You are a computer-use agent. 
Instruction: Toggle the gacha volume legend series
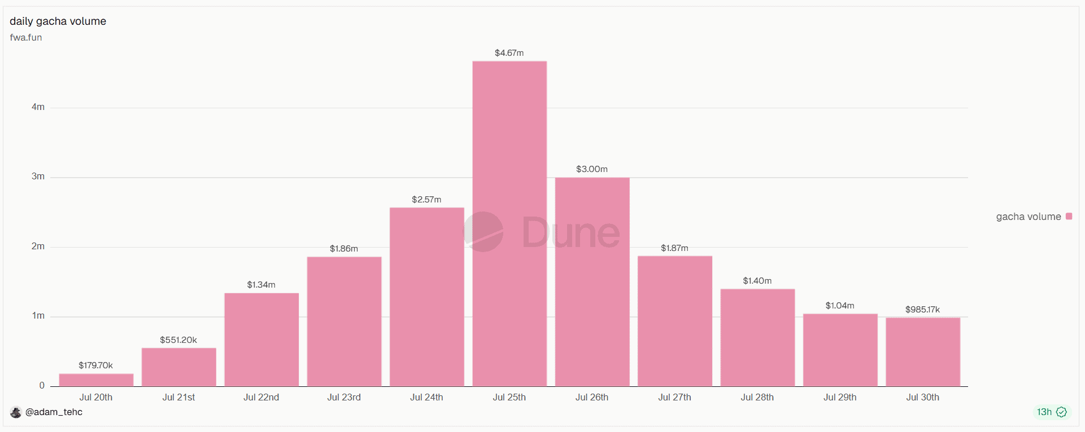coord(1034,217)
